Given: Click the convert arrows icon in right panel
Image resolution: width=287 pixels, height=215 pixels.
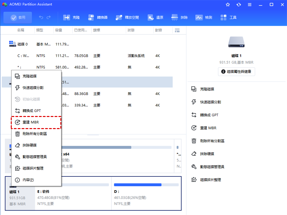Looking at the screenshot, I should [x=194, y=115].
